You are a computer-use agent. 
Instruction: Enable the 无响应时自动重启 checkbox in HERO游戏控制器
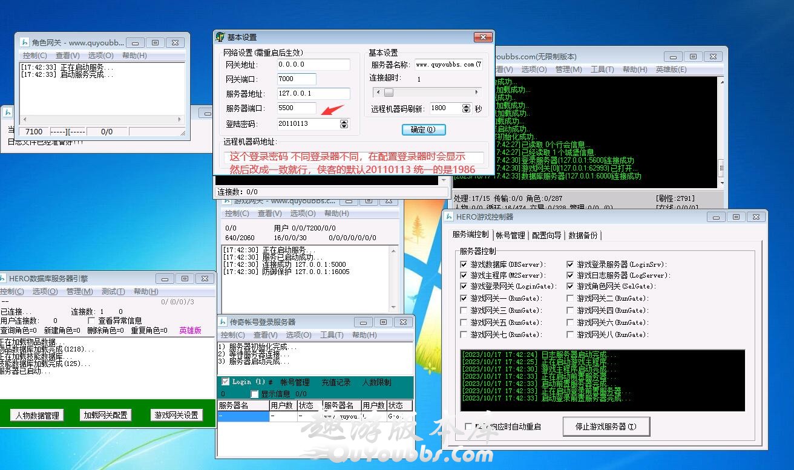(x=468, y=426)
